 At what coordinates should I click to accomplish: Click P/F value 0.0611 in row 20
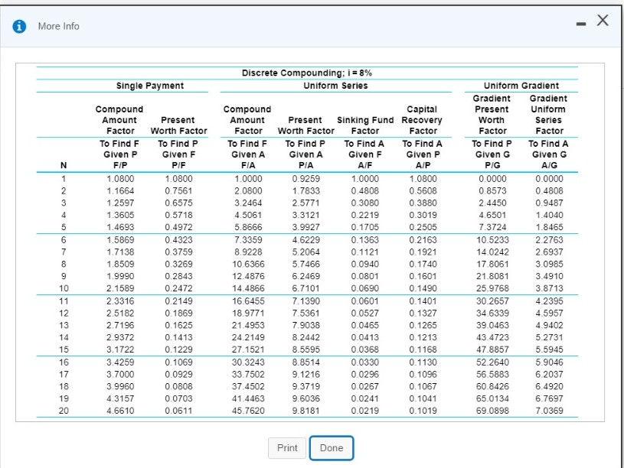(178, 411)
